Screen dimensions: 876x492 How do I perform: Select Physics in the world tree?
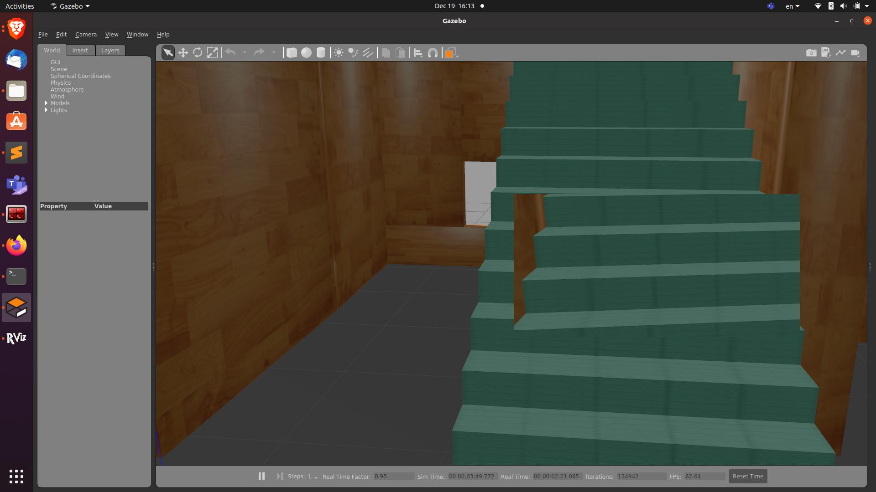click(61, 82)
